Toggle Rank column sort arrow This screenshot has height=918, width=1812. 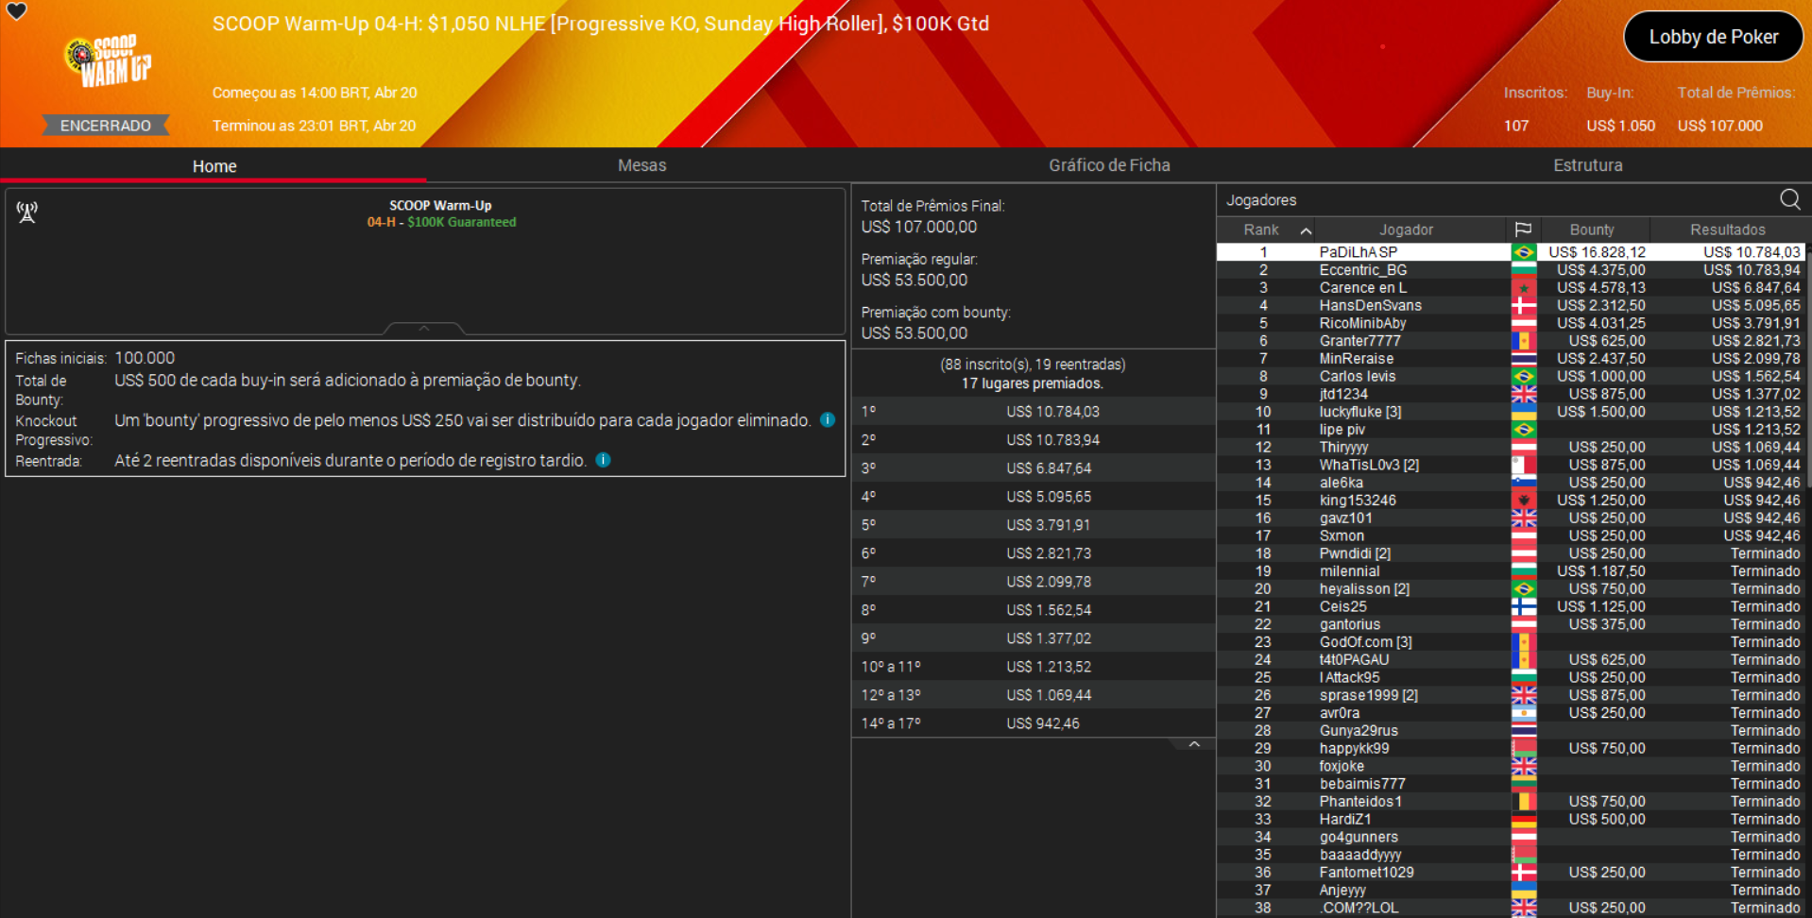coord(1306,230)
